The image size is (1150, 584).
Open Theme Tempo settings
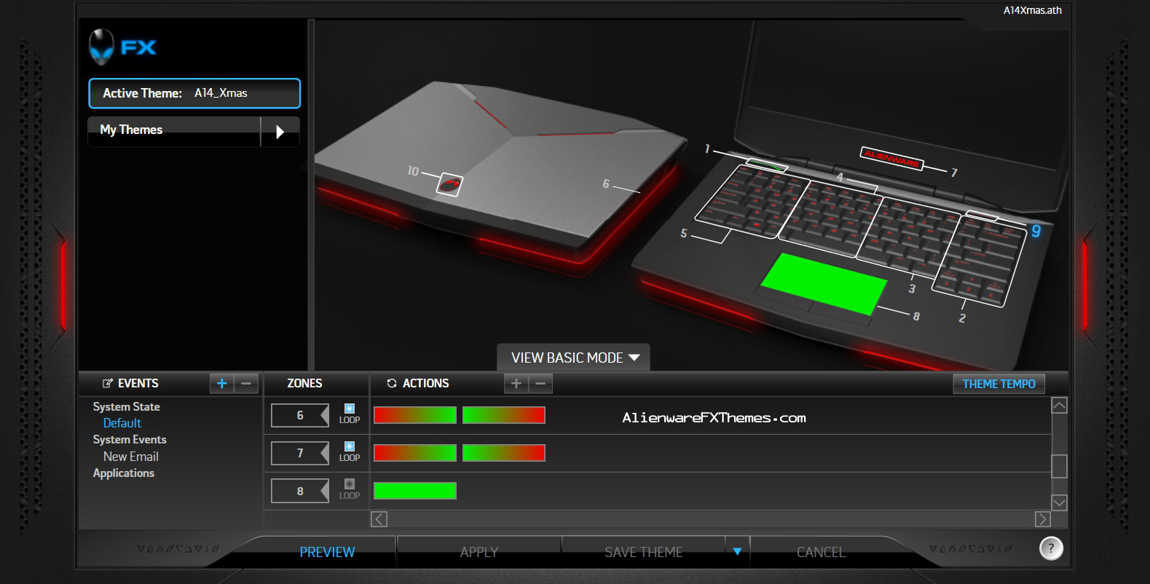tap(999, 384)
